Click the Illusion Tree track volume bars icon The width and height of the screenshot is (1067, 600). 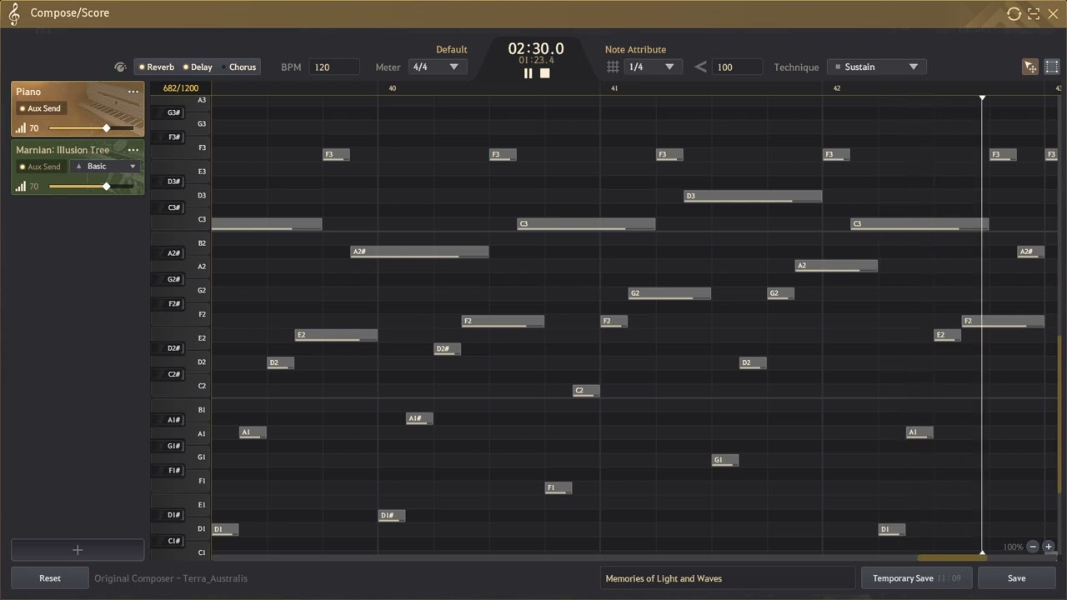click(20, 187)
